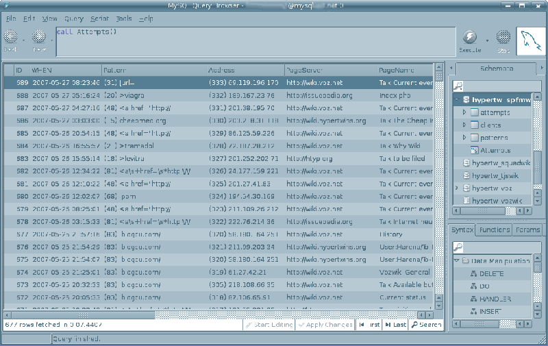The width and height of the screenshot is (548, 346).
Task: Jump to the Last row
Action: [395, 325]
